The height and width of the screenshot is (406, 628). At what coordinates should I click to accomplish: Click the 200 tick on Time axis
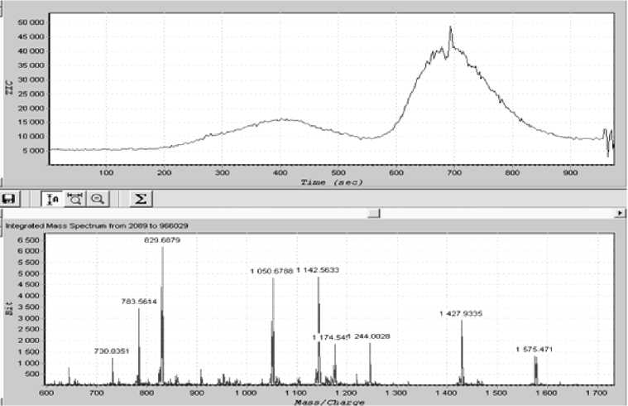coord(164,173)
